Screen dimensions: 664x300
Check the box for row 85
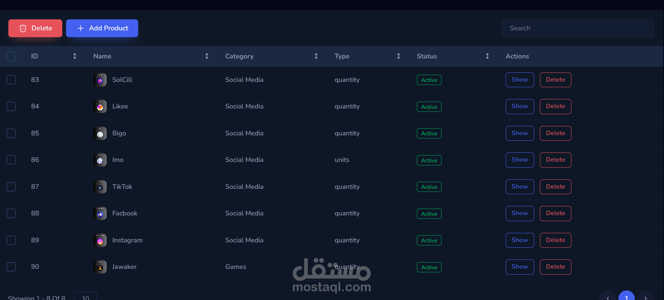click(x=11, y=134)
